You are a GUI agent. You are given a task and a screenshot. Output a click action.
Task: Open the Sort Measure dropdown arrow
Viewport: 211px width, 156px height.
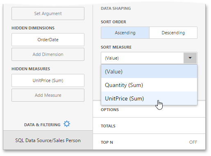tap(190, 58)
